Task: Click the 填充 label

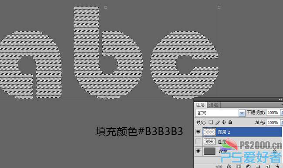Action: (260, 122)
